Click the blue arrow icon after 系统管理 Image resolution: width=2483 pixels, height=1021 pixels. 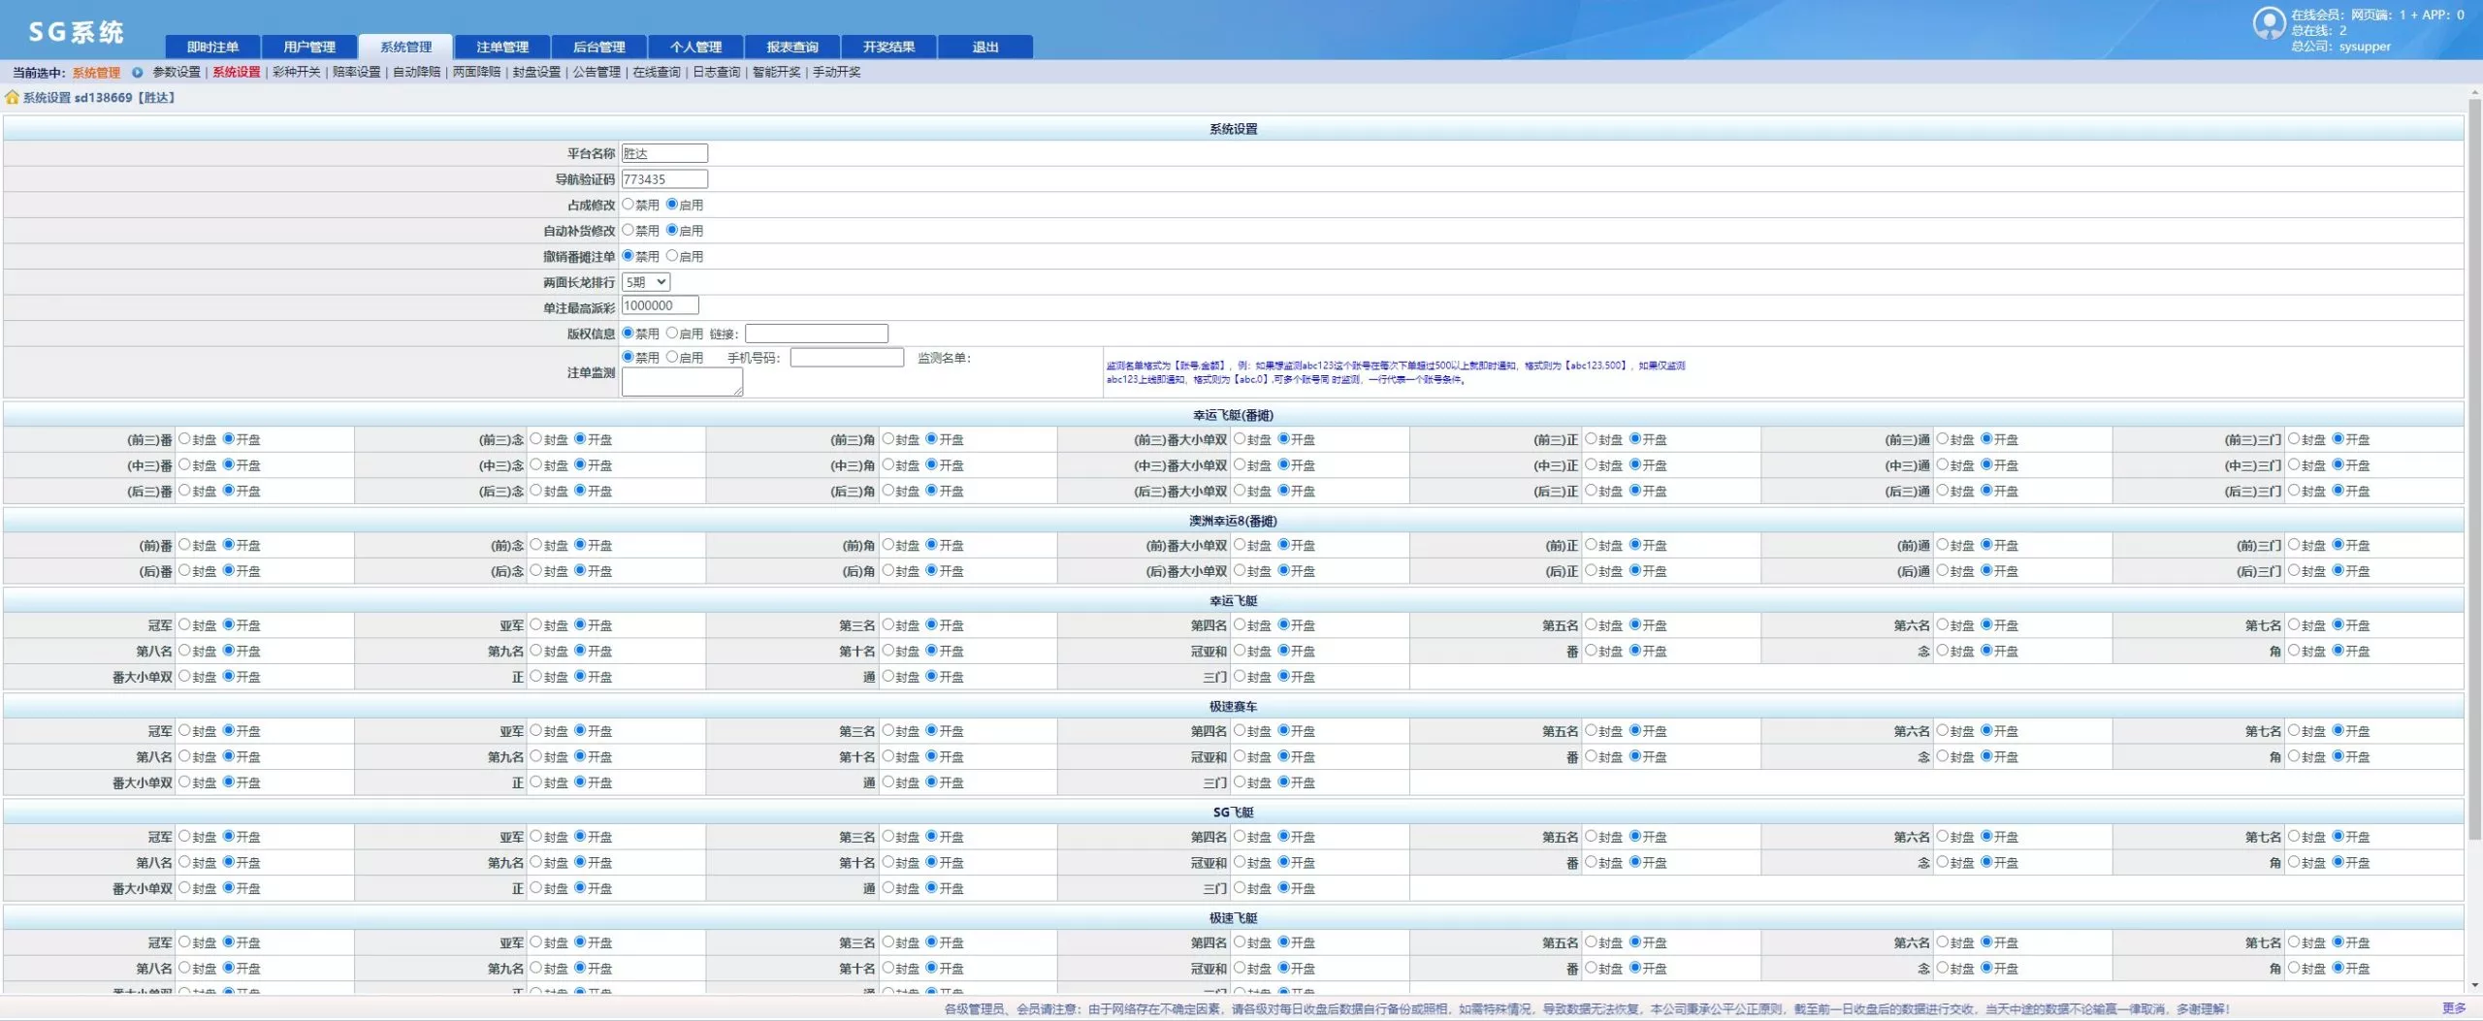pyautogui.click(x=137, y=73)
